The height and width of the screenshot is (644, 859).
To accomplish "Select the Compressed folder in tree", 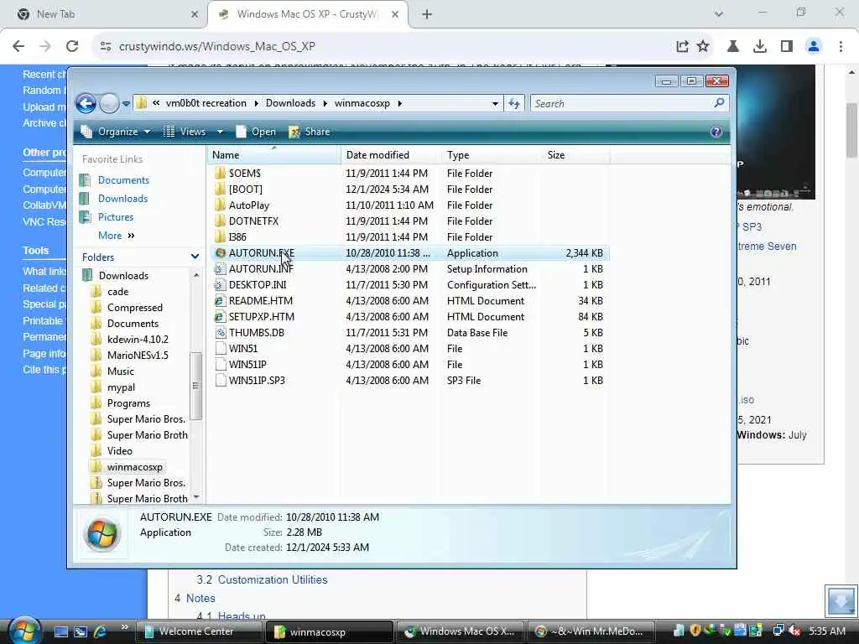I will pyautogui.click(x=135, y=308).
